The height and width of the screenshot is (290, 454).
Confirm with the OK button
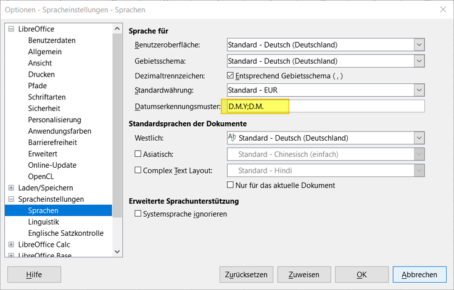pos(361,275)
